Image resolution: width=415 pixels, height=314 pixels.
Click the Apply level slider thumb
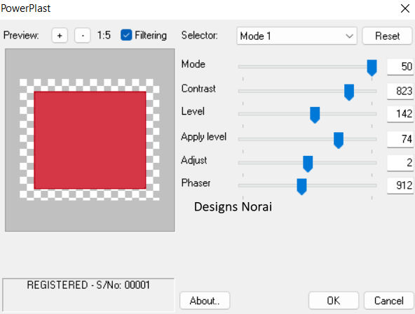click(339, 141)
